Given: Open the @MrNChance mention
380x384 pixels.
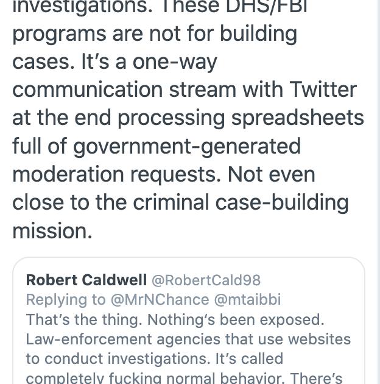Looking at the screenshot, I should point(160,300).
